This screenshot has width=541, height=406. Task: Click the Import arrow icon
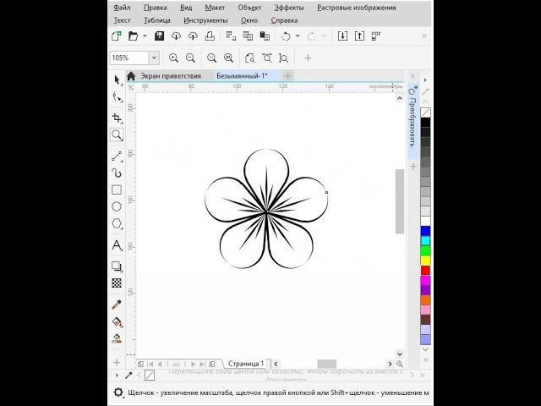coord(342,36)
